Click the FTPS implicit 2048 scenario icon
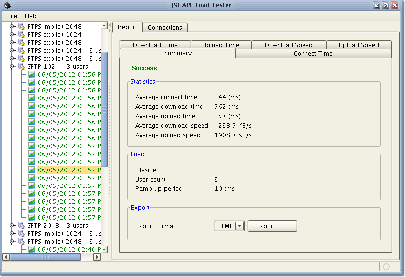The image size is (405, 277). coord(22,26)
